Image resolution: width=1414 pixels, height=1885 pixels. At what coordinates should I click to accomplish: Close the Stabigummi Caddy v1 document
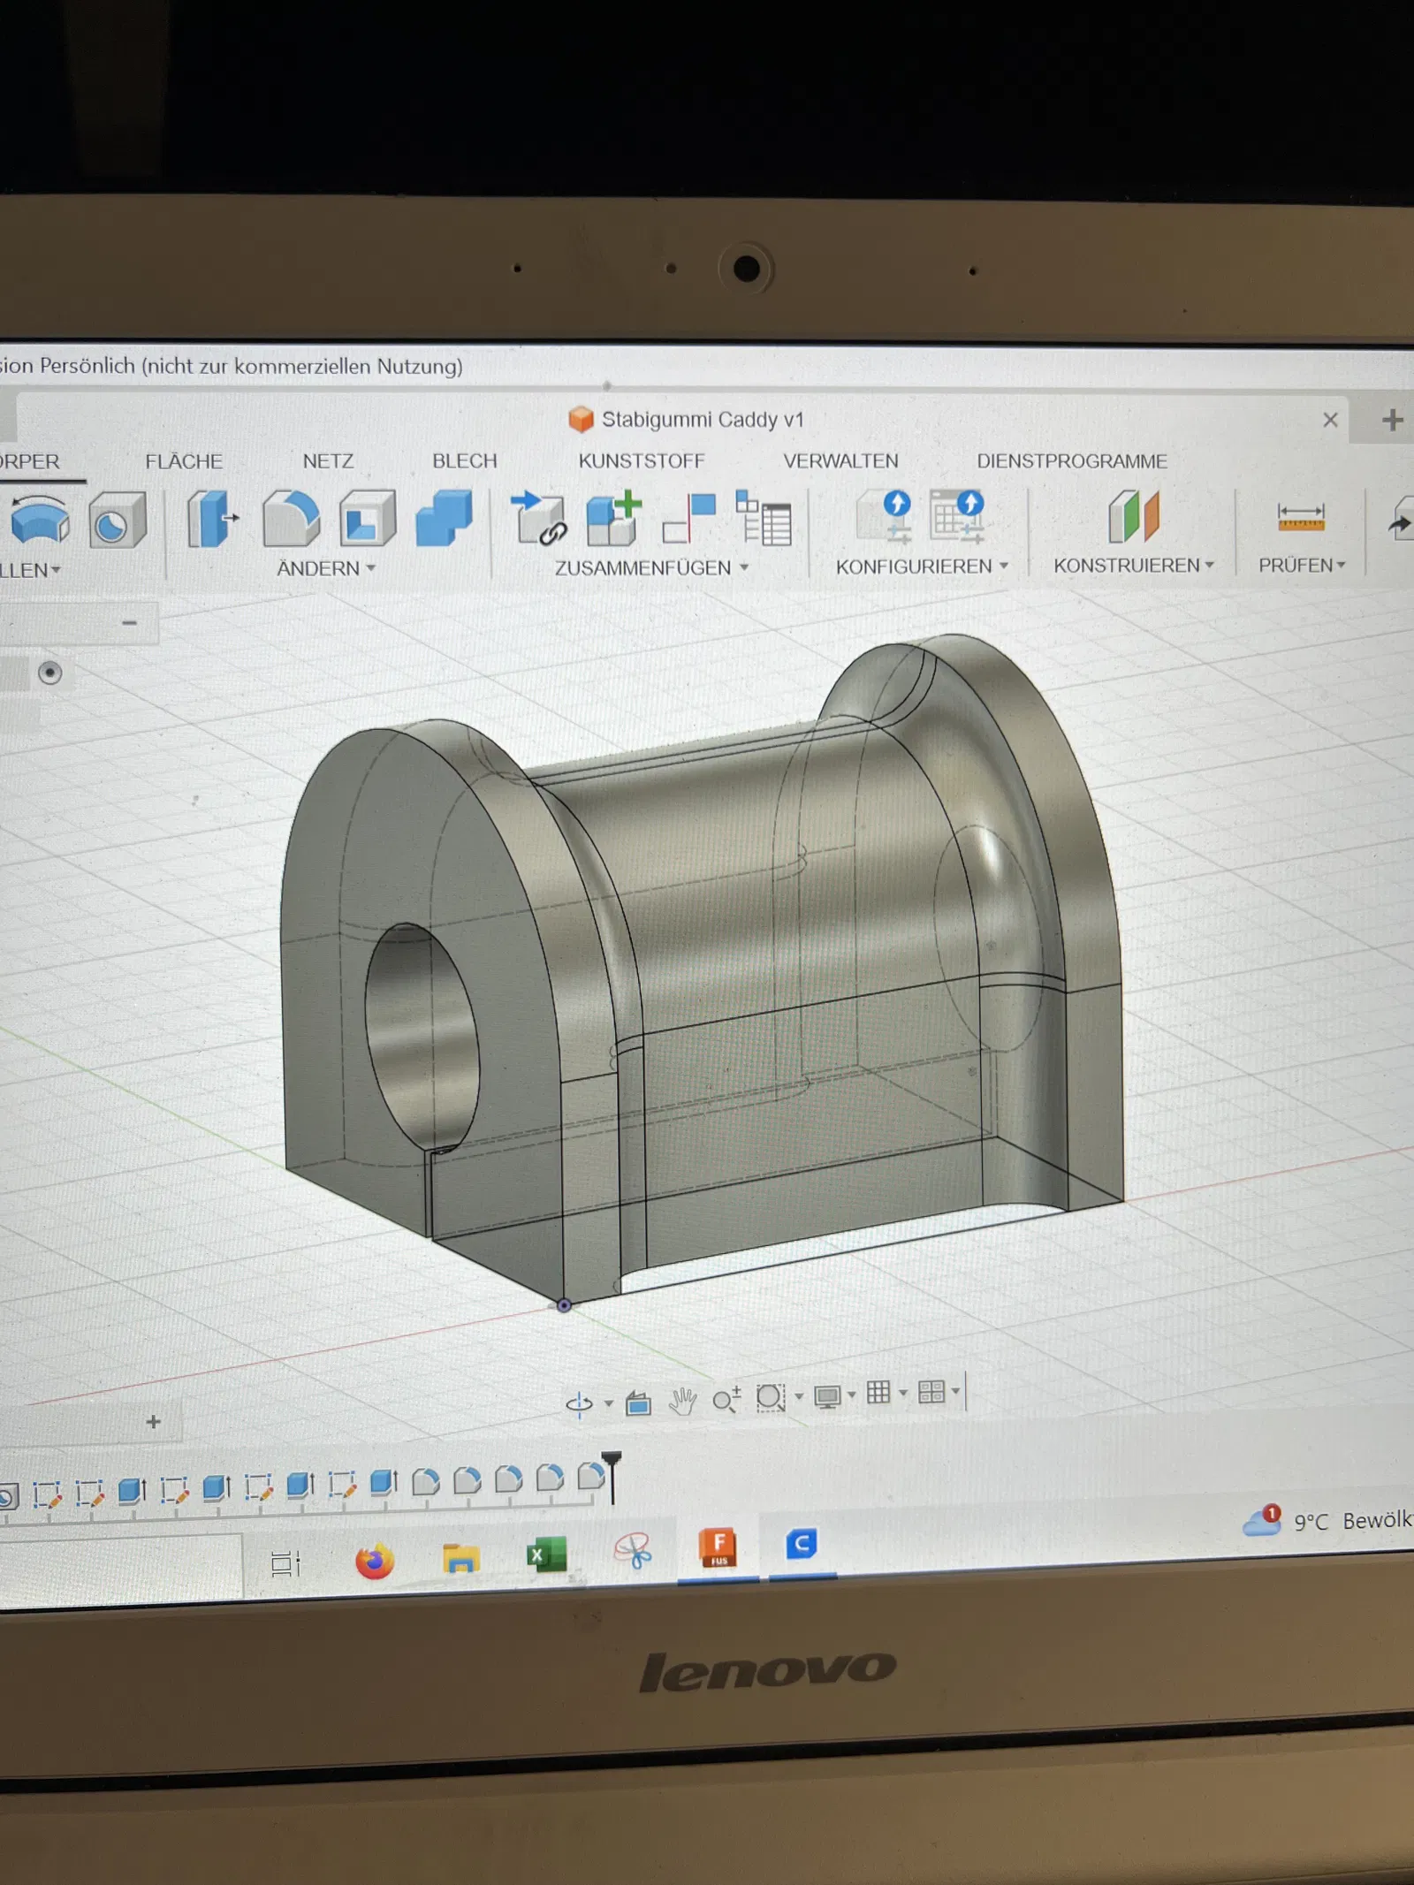coord(1330,420)
